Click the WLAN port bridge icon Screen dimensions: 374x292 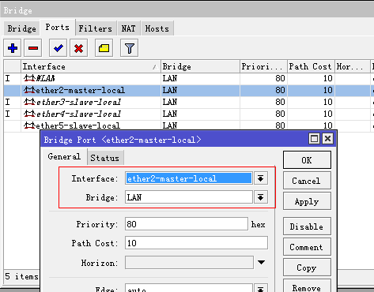tap(29, 78)
